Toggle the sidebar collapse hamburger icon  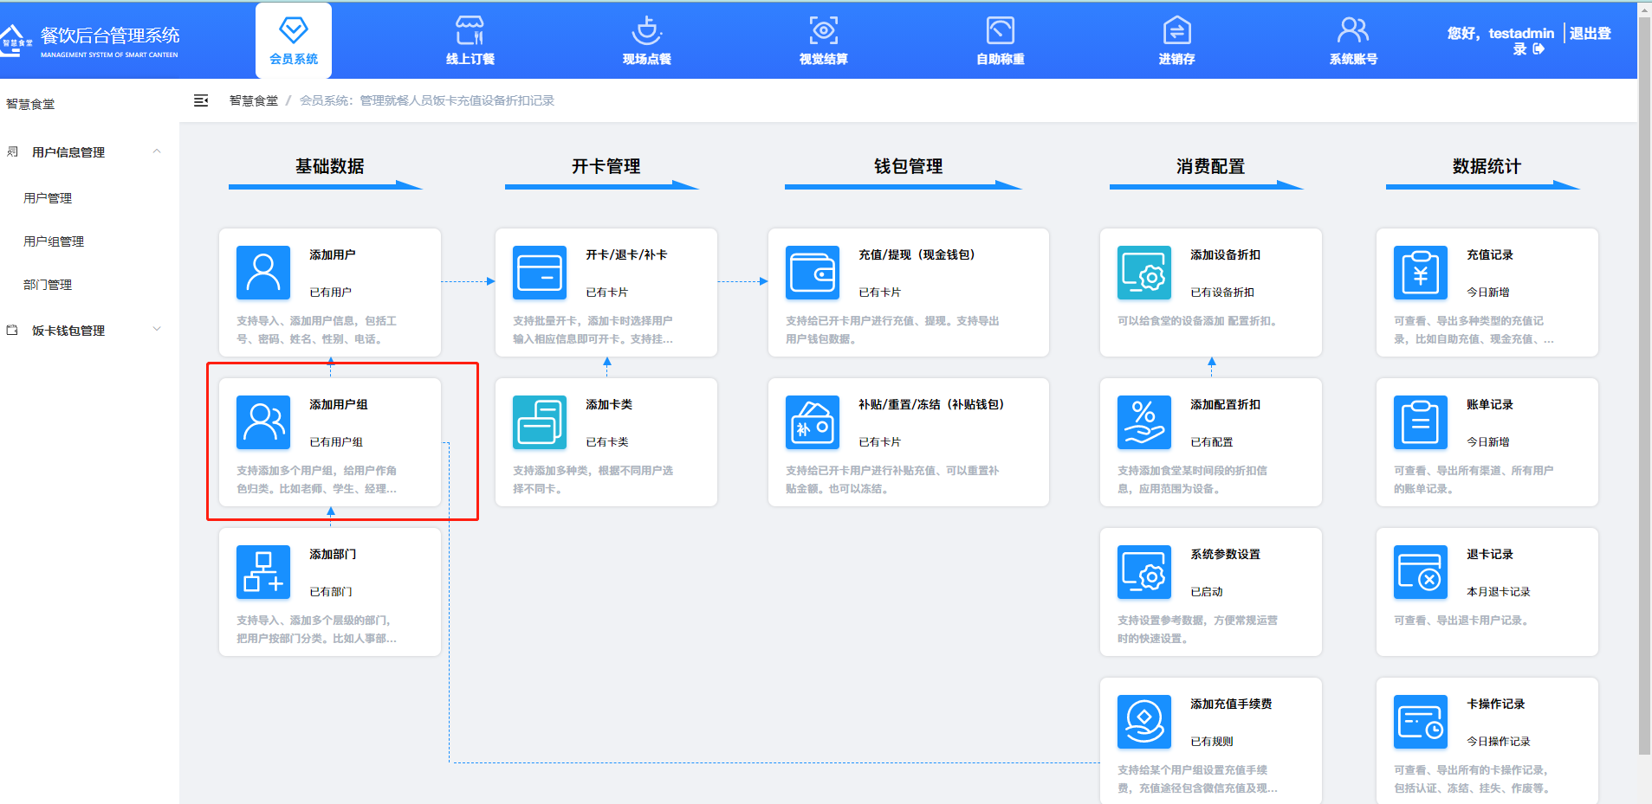click(x=201, y=100)
